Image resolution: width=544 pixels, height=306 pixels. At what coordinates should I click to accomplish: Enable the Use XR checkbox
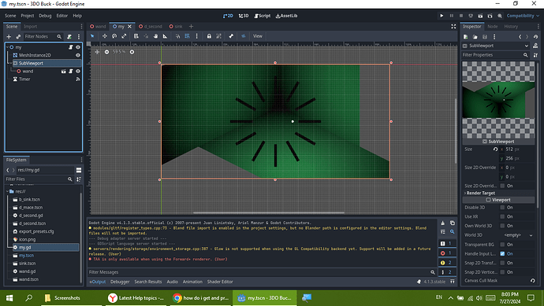(x=502, y=216)
